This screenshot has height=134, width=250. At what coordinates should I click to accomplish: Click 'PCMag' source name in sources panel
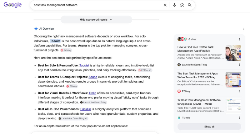[186, 91]
